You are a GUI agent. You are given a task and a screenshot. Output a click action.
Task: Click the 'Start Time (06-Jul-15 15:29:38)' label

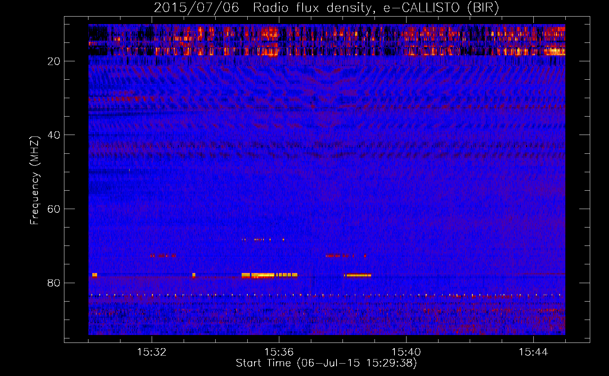pos(326,363)
